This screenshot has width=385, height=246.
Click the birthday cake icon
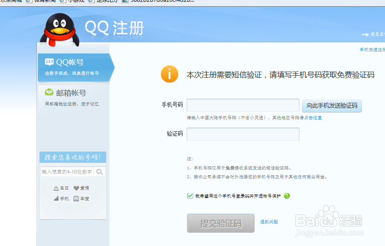coord(56,188)
